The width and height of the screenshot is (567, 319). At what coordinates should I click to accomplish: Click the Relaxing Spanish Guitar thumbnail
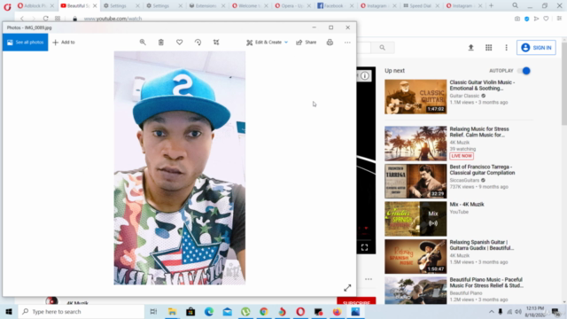point(416,256)
